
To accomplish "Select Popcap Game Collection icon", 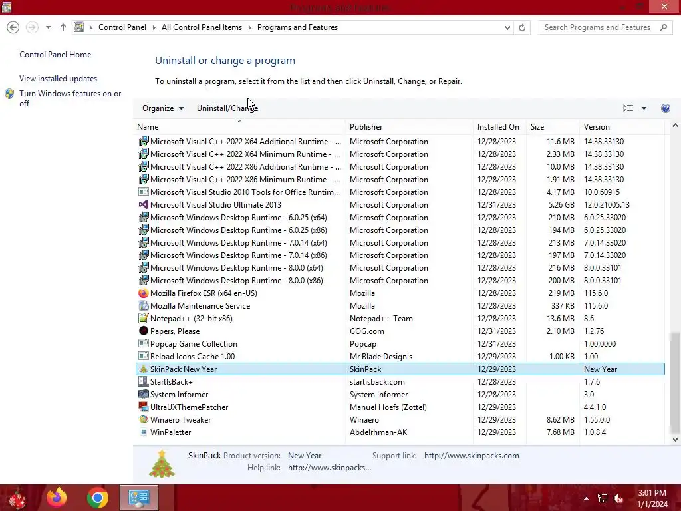I will (144, 343).
